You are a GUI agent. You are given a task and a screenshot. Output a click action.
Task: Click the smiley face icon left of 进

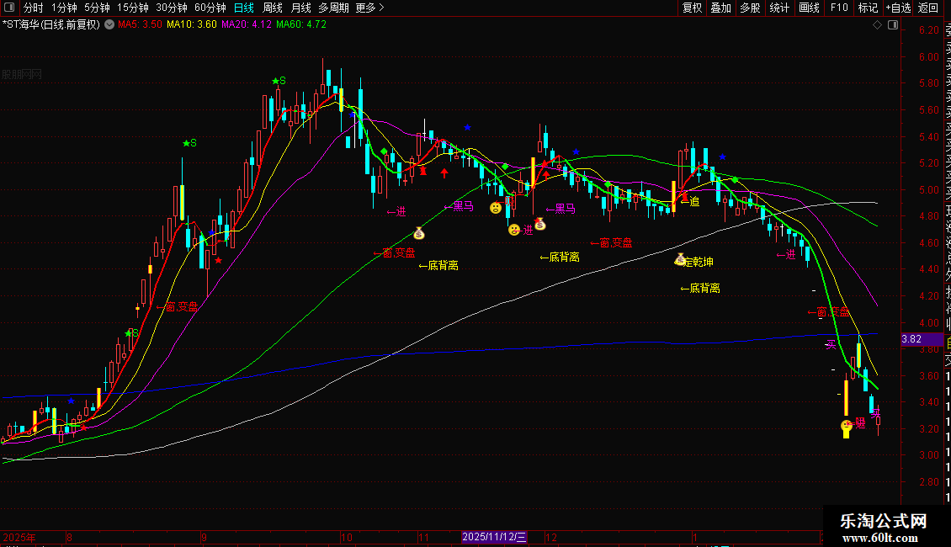tap(514, 229)
